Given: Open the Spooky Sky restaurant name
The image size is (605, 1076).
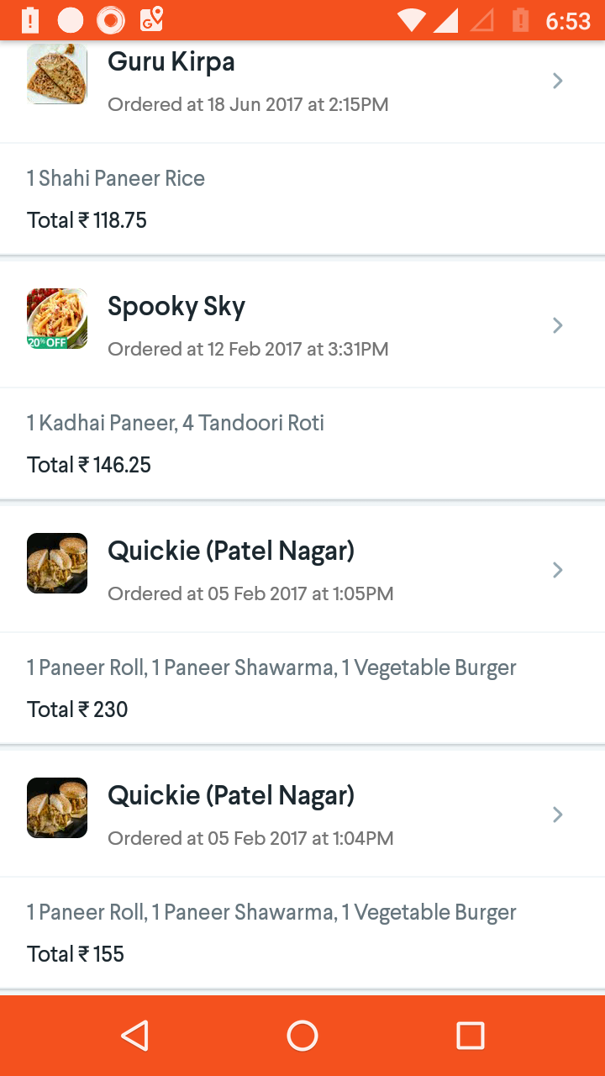Looking at the screenshot, I should coord(176,307).
